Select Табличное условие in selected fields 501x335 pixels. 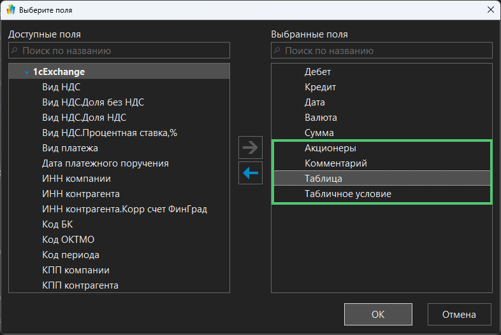(x=348, y=194)
